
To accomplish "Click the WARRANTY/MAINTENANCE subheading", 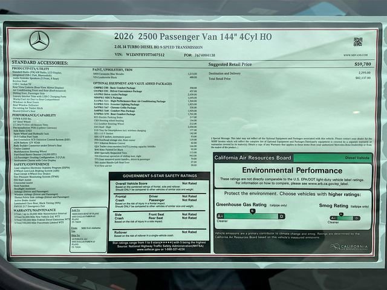I will (x=34, y=210).
